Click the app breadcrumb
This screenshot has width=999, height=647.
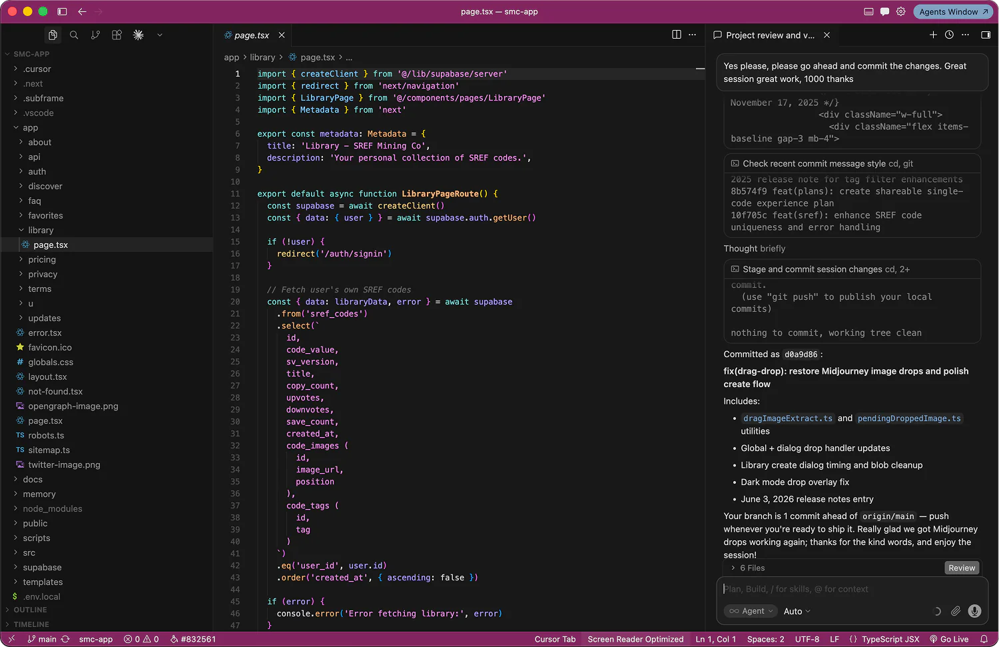(x=231, y=57)
